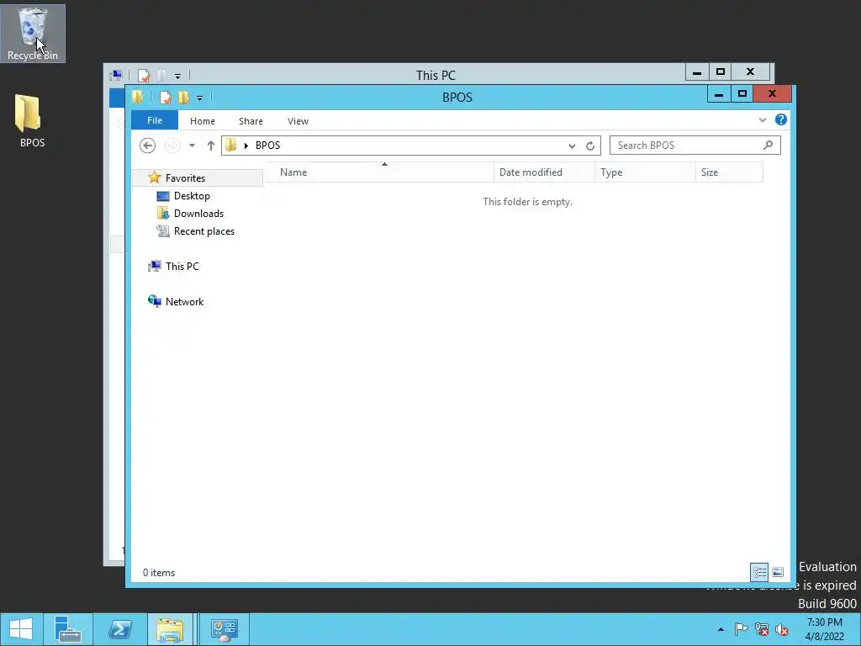Open the File tab
This screenshot has width=861, height=646.
click(155, 120)
